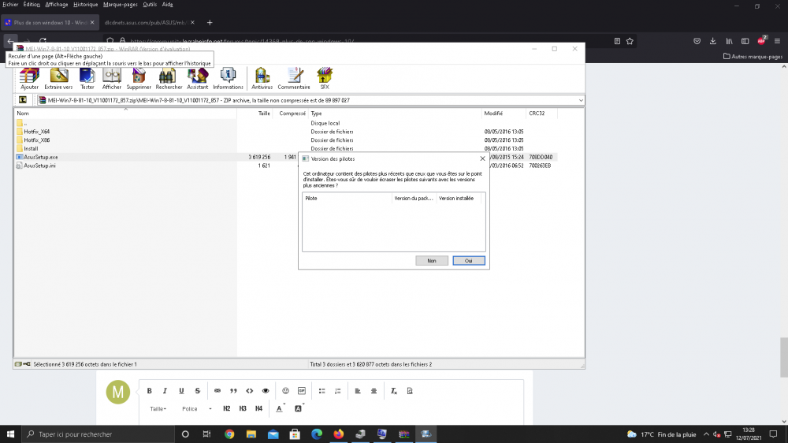
Task: Toggle italic formatting in forum editor
Action: click(165, 391)
